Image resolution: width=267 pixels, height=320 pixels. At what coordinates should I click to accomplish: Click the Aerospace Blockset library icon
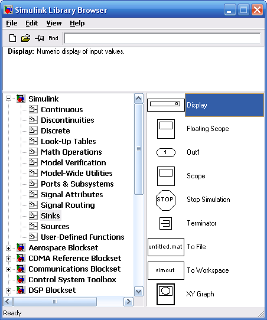pyautogui.click(x=21, y=248)
